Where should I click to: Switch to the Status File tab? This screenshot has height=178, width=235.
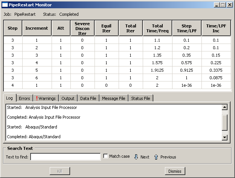tap(140, 98)
